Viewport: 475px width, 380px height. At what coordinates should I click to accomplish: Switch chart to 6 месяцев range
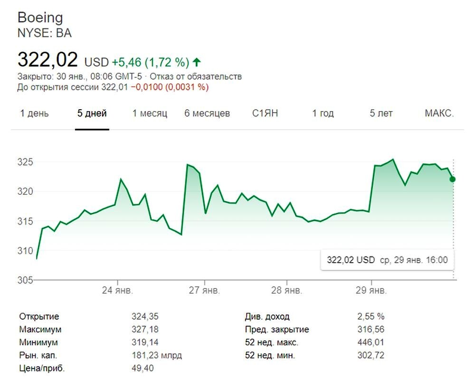click(207, 114)
